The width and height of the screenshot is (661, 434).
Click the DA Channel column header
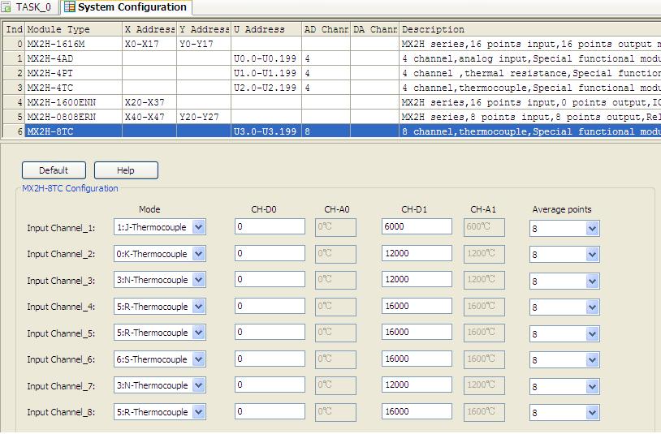point(375,29)
